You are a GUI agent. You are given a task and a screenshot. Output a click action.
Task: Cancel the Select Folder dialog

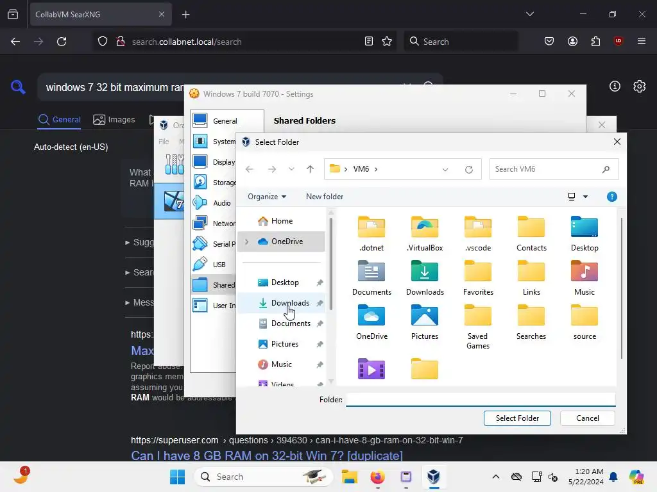point(587,418)
